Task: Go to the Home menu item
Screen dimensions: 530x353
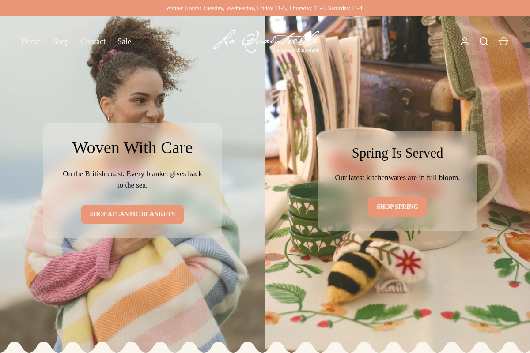Action: [x=31, y=41]
